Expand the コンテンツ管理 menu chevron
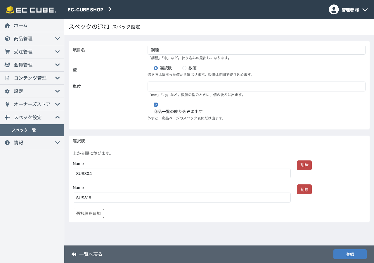This screenshot has width=374, height=263. (x=58, y=78)
